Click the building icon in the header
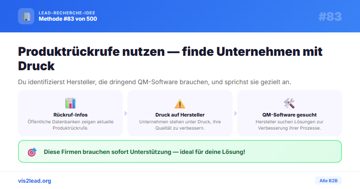360x189 pixels. (26, 16)
